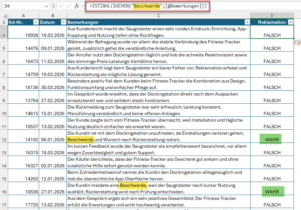Image resolution: width=301 pixels, height=210 pixels.
Task: Select customer number 10536
Action: coord(23,188)
